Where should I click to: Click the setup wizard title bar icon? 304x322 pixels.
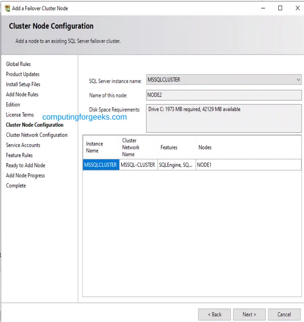click(7, 8)
